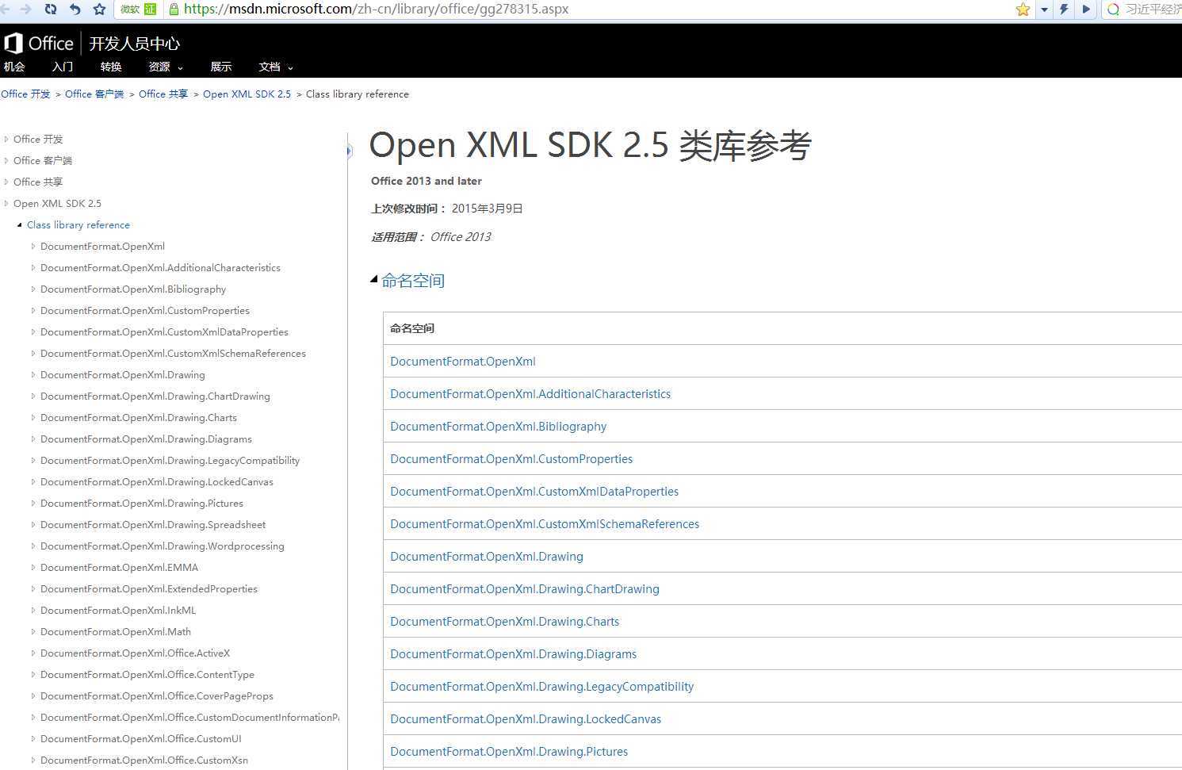Select DocumentFormat.OpenXml.InkML in sidebar

click(118, 611)
